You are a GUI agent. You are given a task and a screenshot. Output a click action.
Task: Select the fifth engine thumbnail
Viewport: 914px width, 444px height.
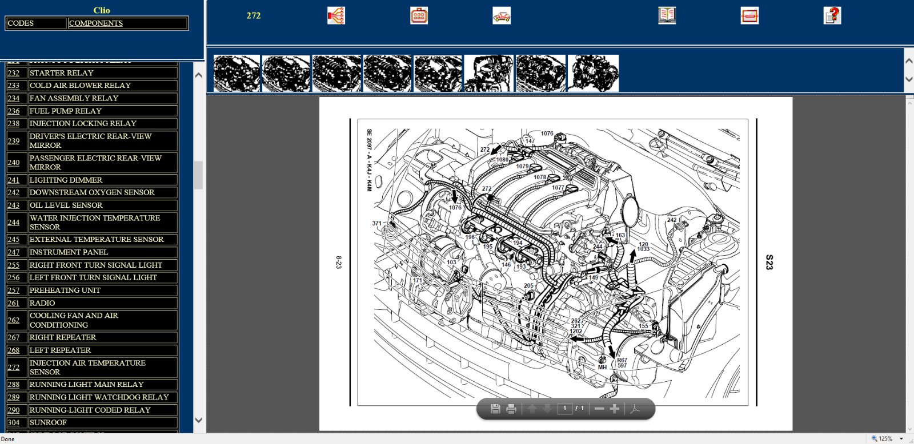tap(438, 73)
